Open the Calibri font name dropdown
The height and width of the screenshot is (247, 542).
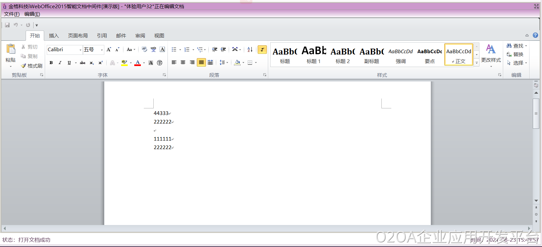[x=80, y=50]
